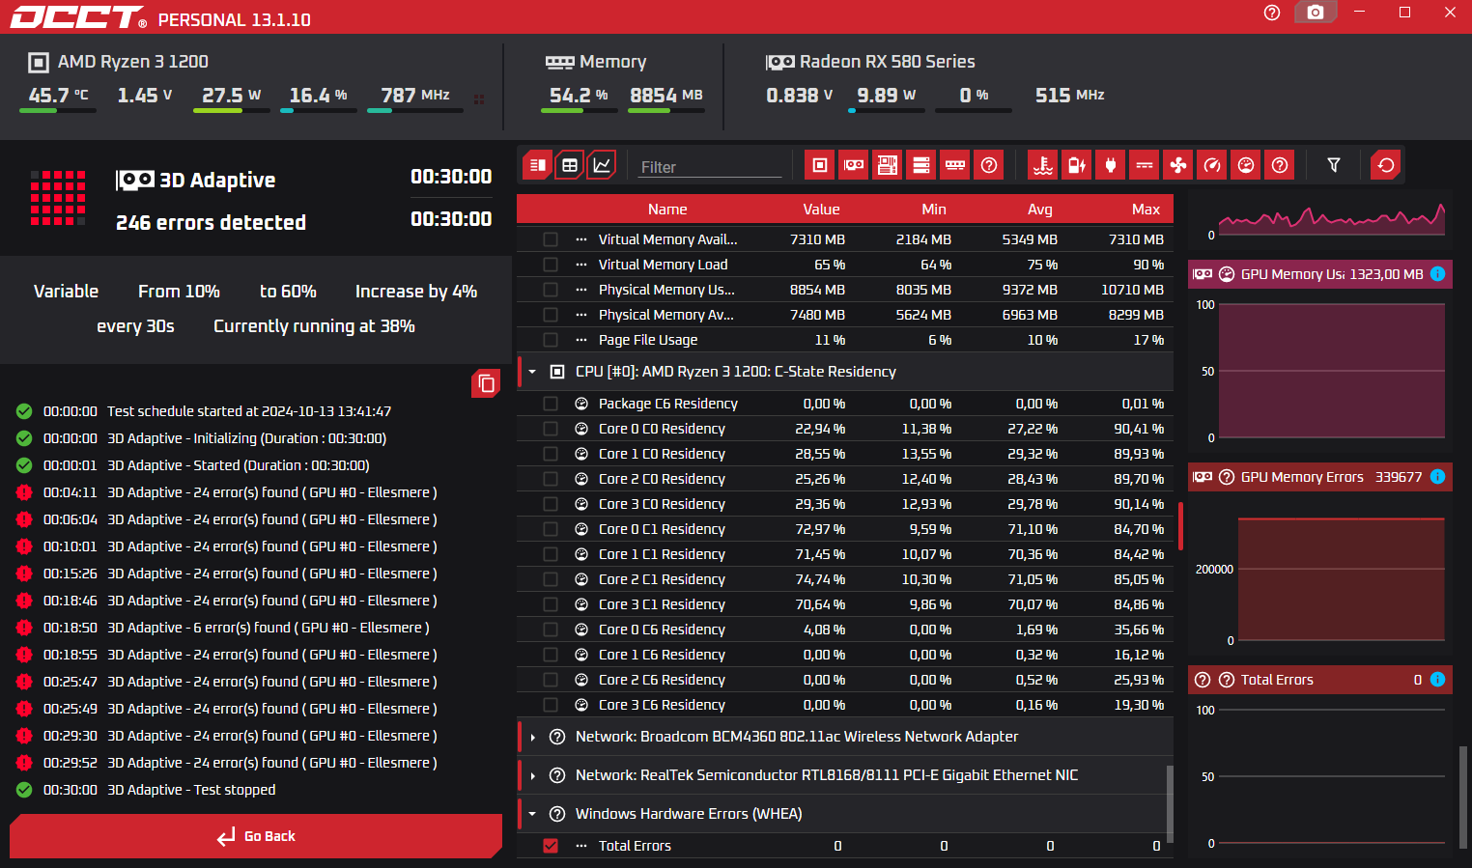Screen dimensions: 1472x868
Task: Check the Page File Usage checkbox
Action: tap(551, 340)
